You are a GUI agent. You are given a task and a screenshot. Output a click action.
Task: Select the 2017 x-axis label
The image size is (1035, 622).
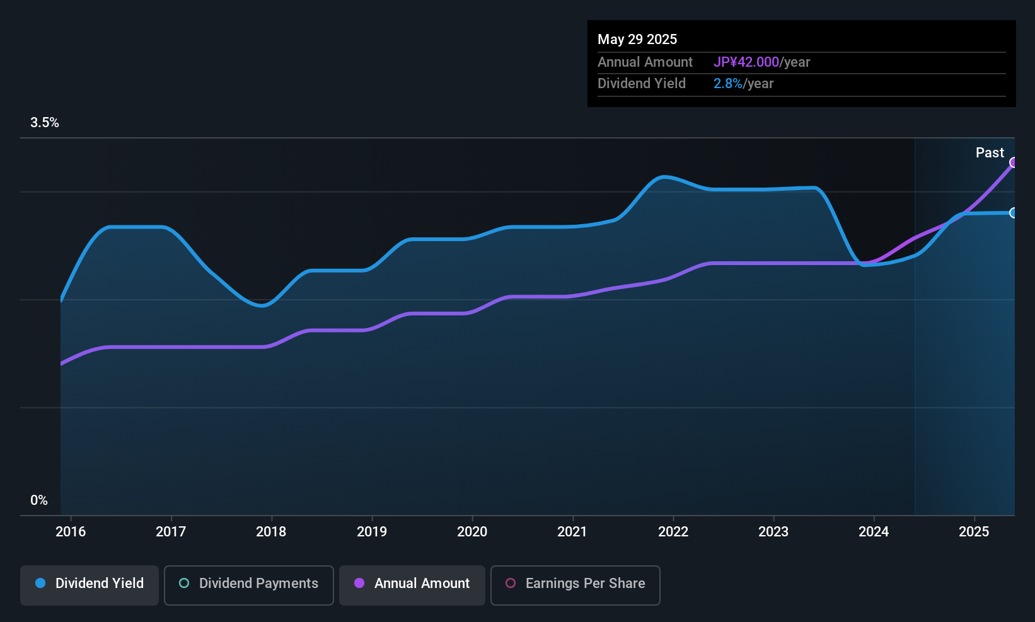pos(171,532)
